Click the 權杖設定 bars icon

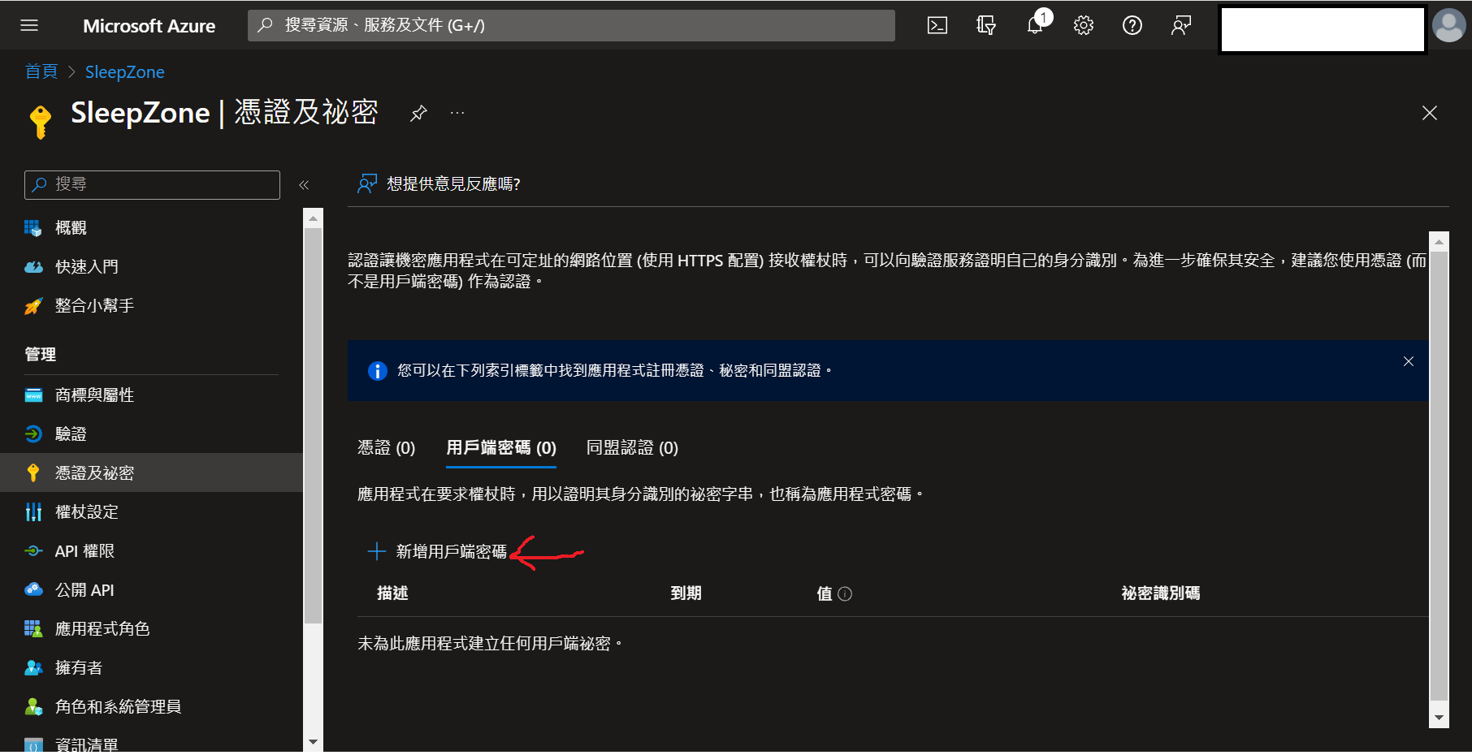click(x=33, y=512)
